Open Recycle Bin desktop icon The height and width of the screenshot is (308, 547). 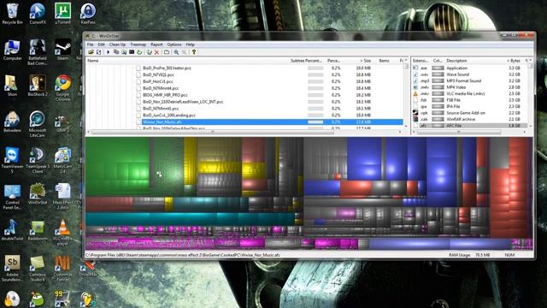pyautogui.click(x=12, y=14)
